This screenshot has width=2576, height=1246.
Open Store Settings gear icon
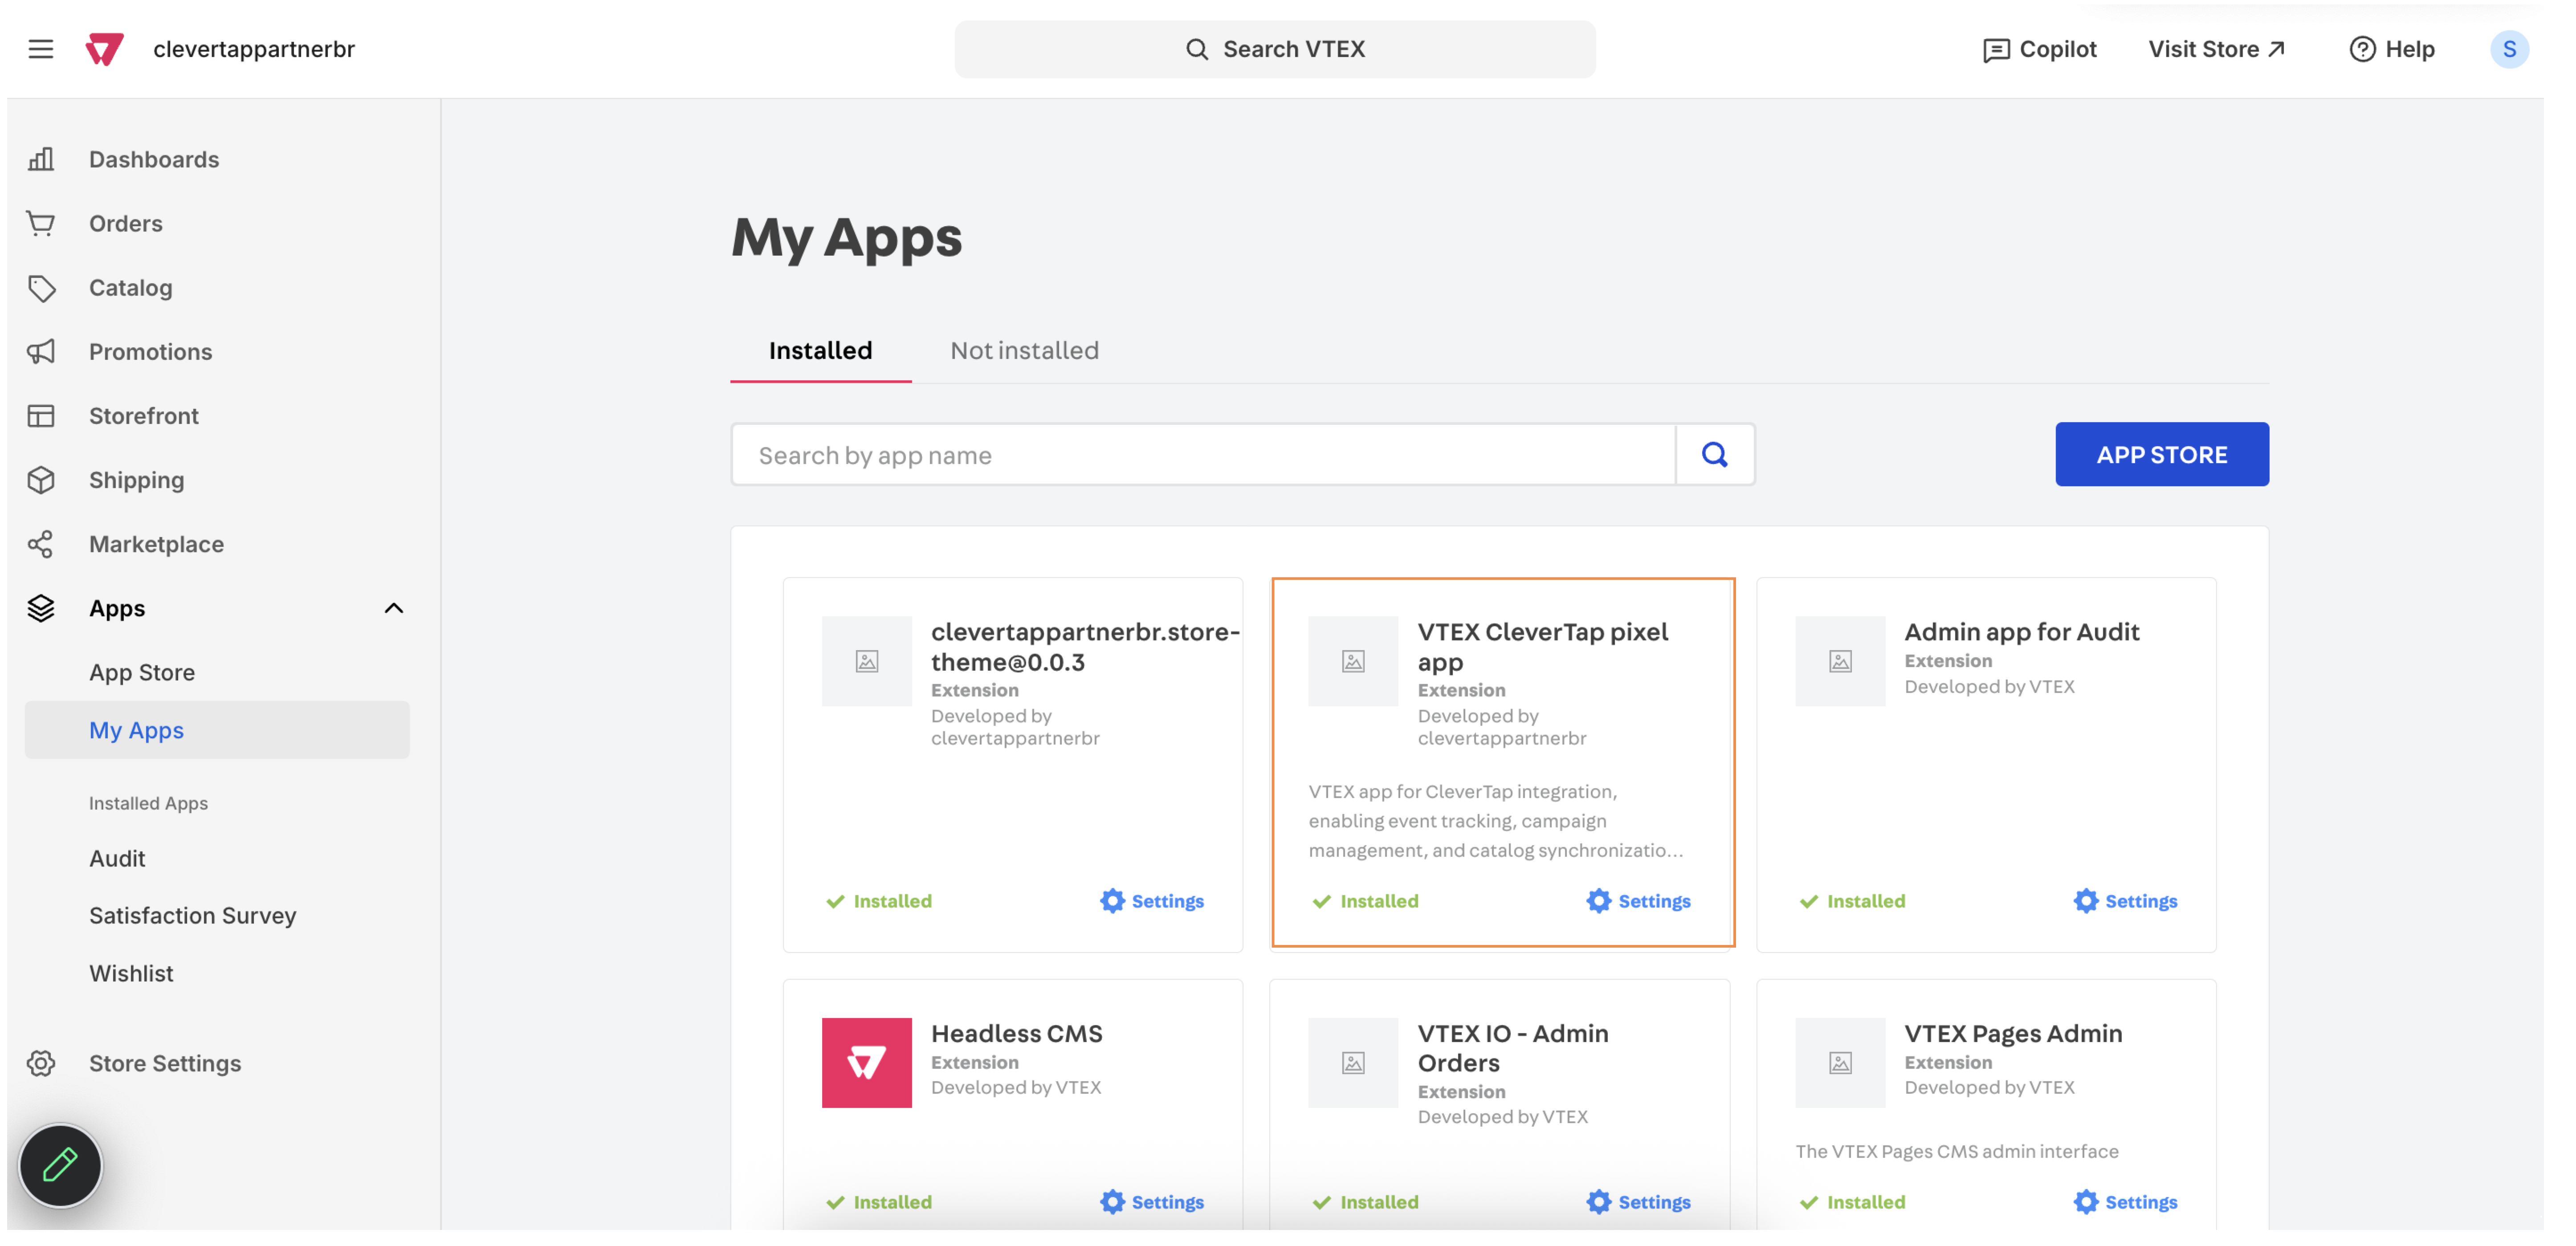point(41,1063)
